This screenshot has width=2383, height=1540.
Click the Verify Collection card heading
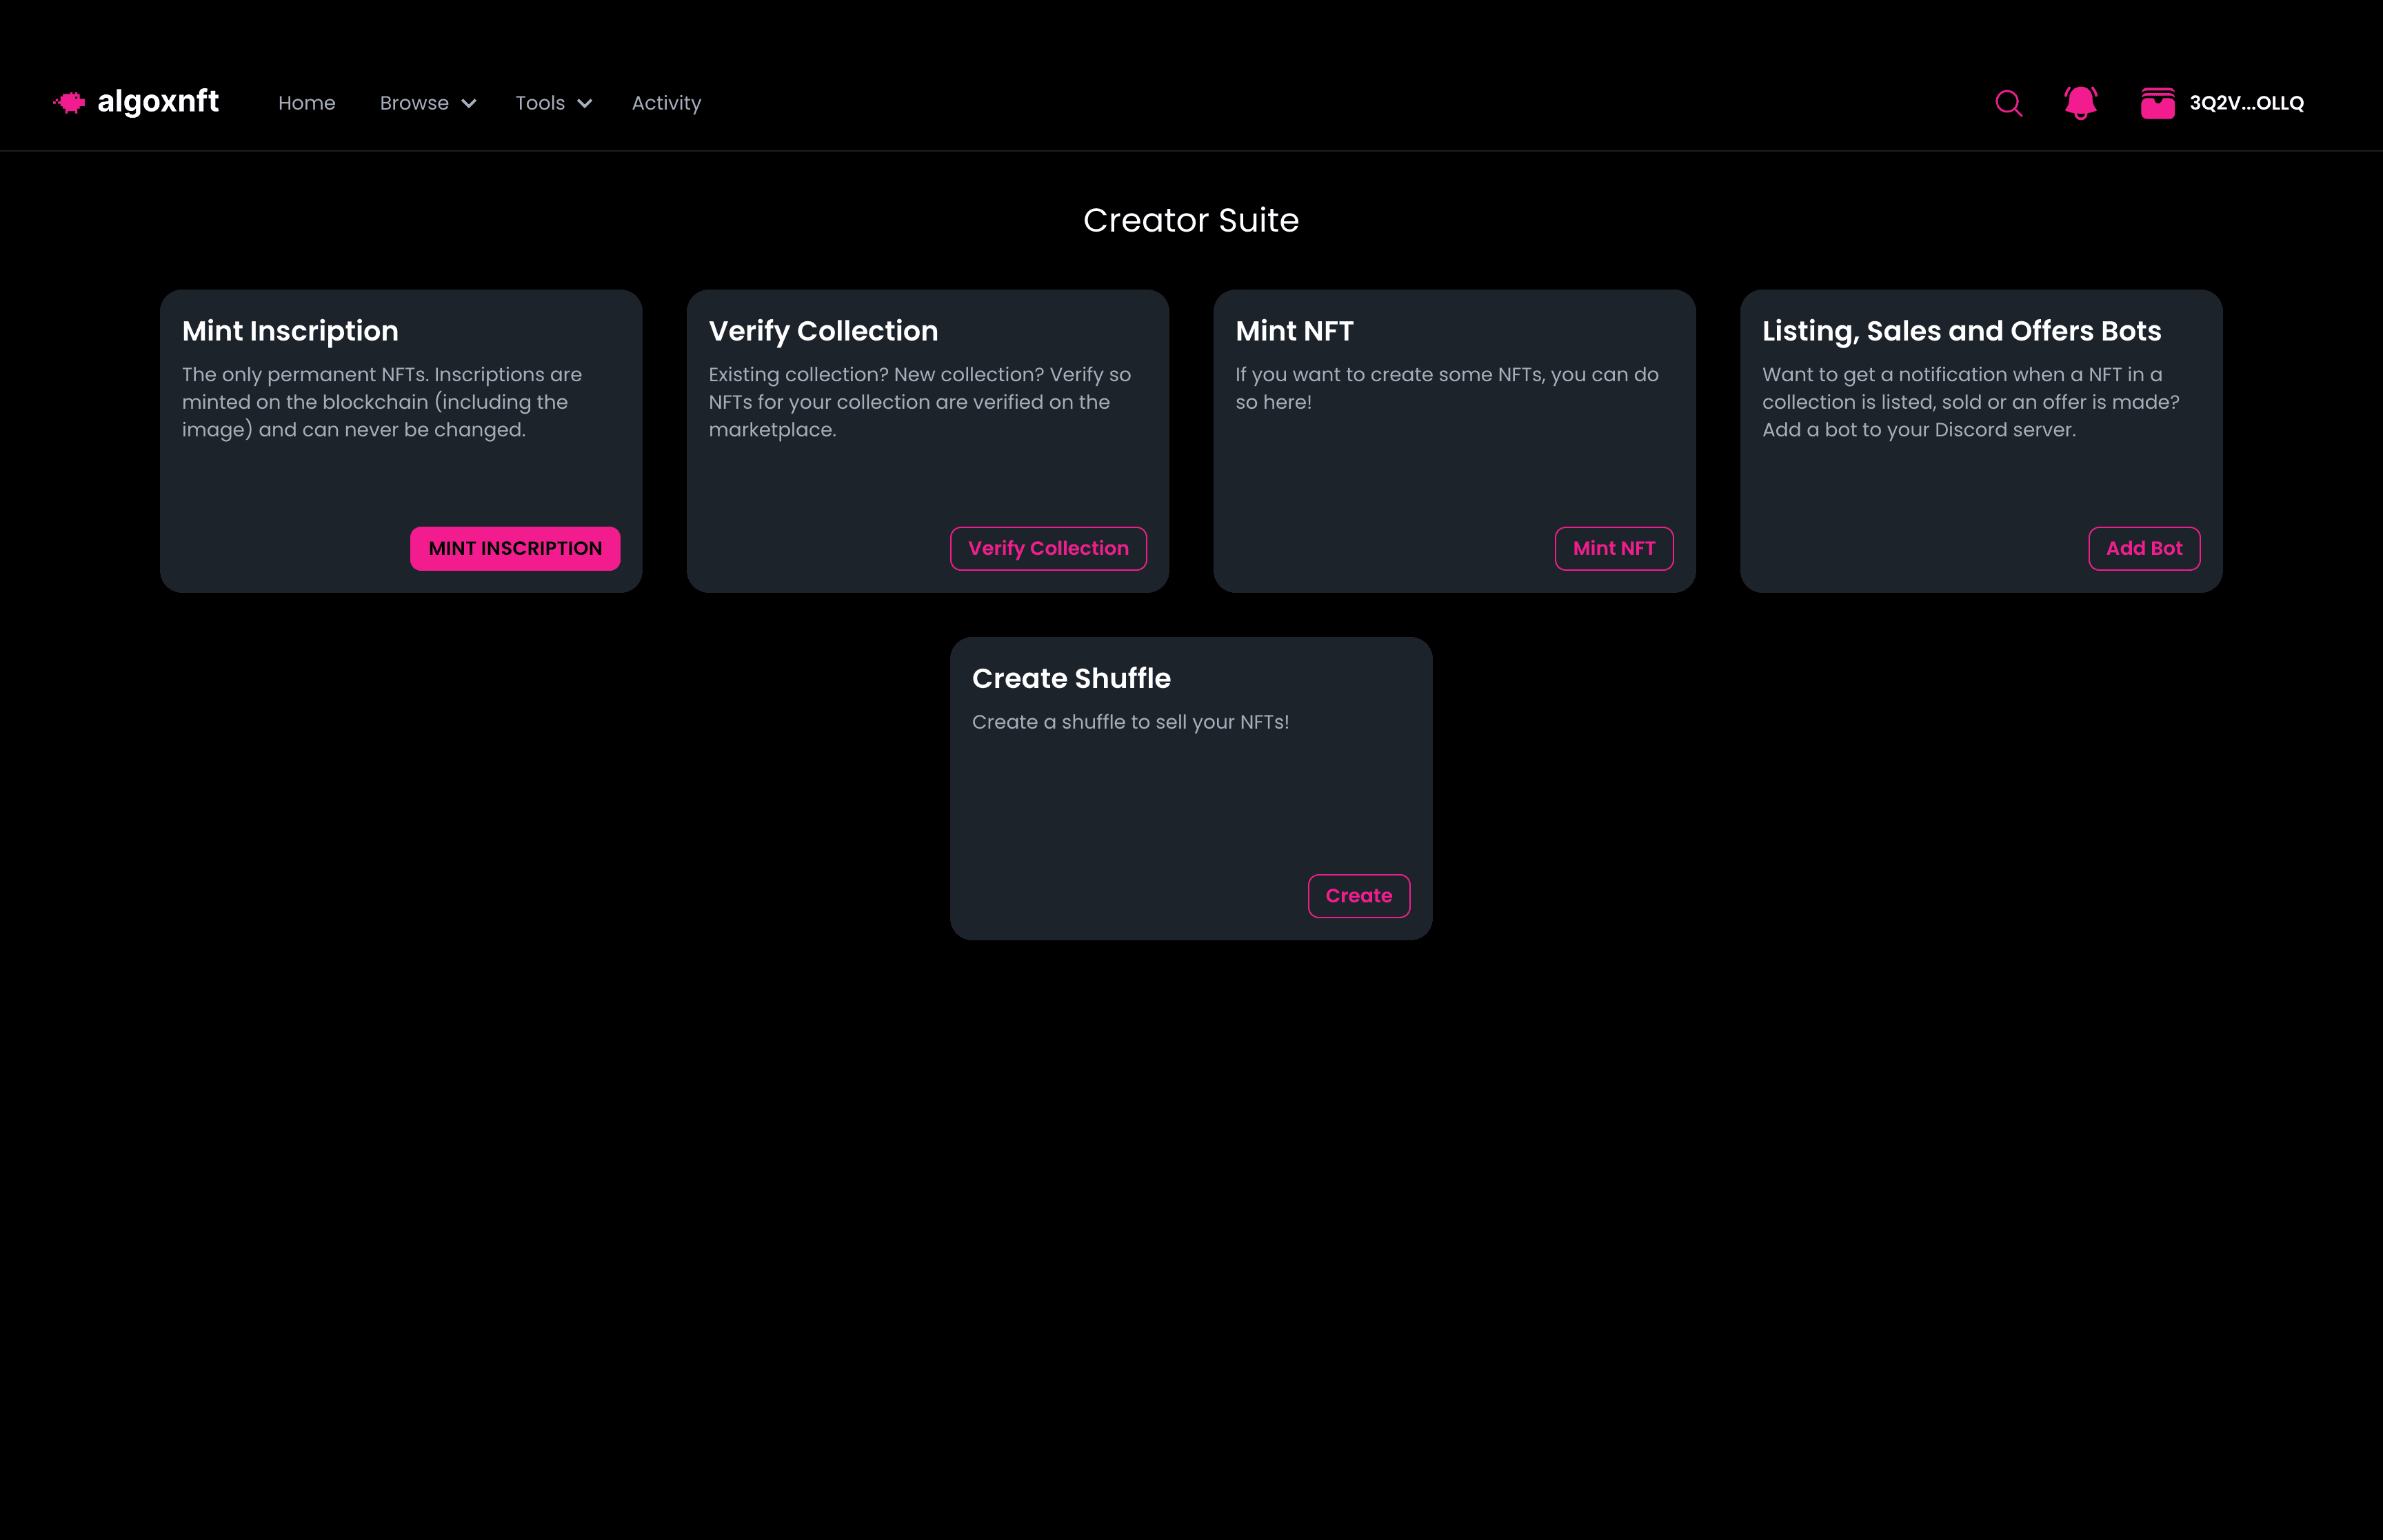(x=823, y=331)
